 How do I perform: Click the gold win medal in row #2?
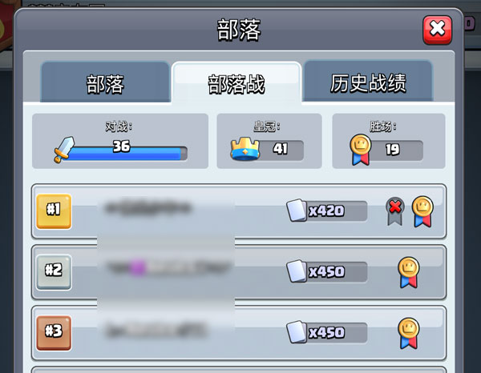pyautogui.click(x=409, y=272)
